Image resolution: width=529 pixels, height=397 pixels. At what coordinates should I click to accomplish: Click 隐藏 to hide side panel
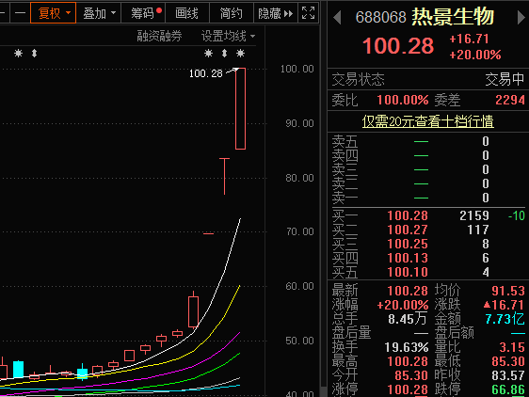276,13
